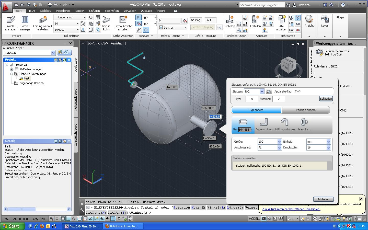This screenshot has height=230, width=368.
Task: Open the 16HC01 pipe spec dropdown
Action: [66, 30]
